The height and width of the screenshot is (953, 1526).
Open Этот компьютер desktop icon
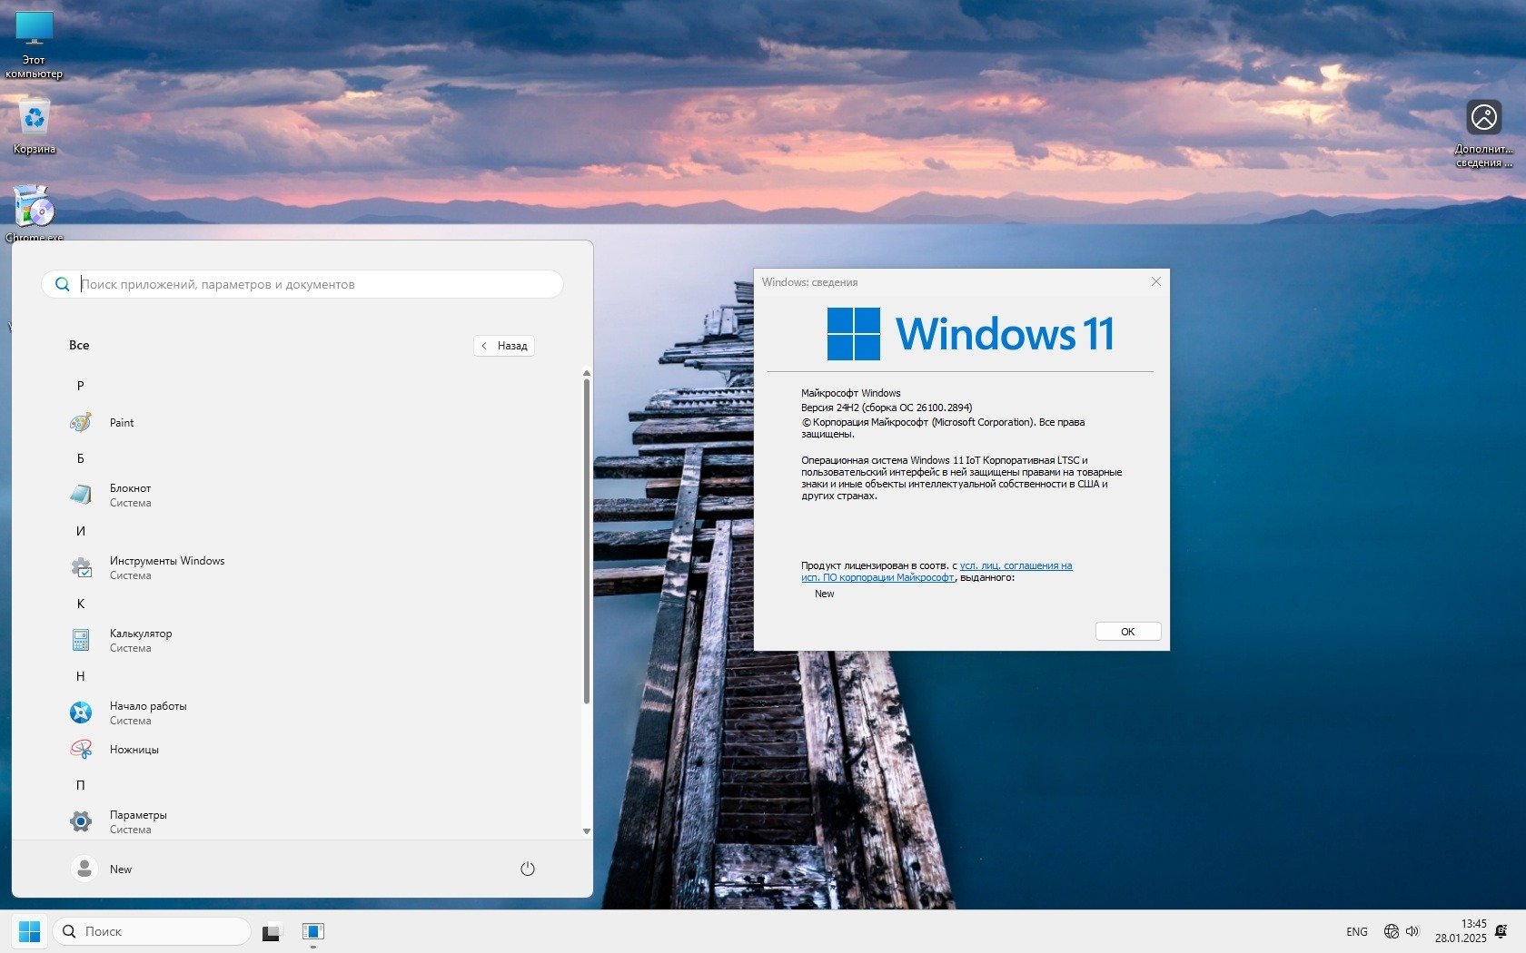[x=35, y=44]
